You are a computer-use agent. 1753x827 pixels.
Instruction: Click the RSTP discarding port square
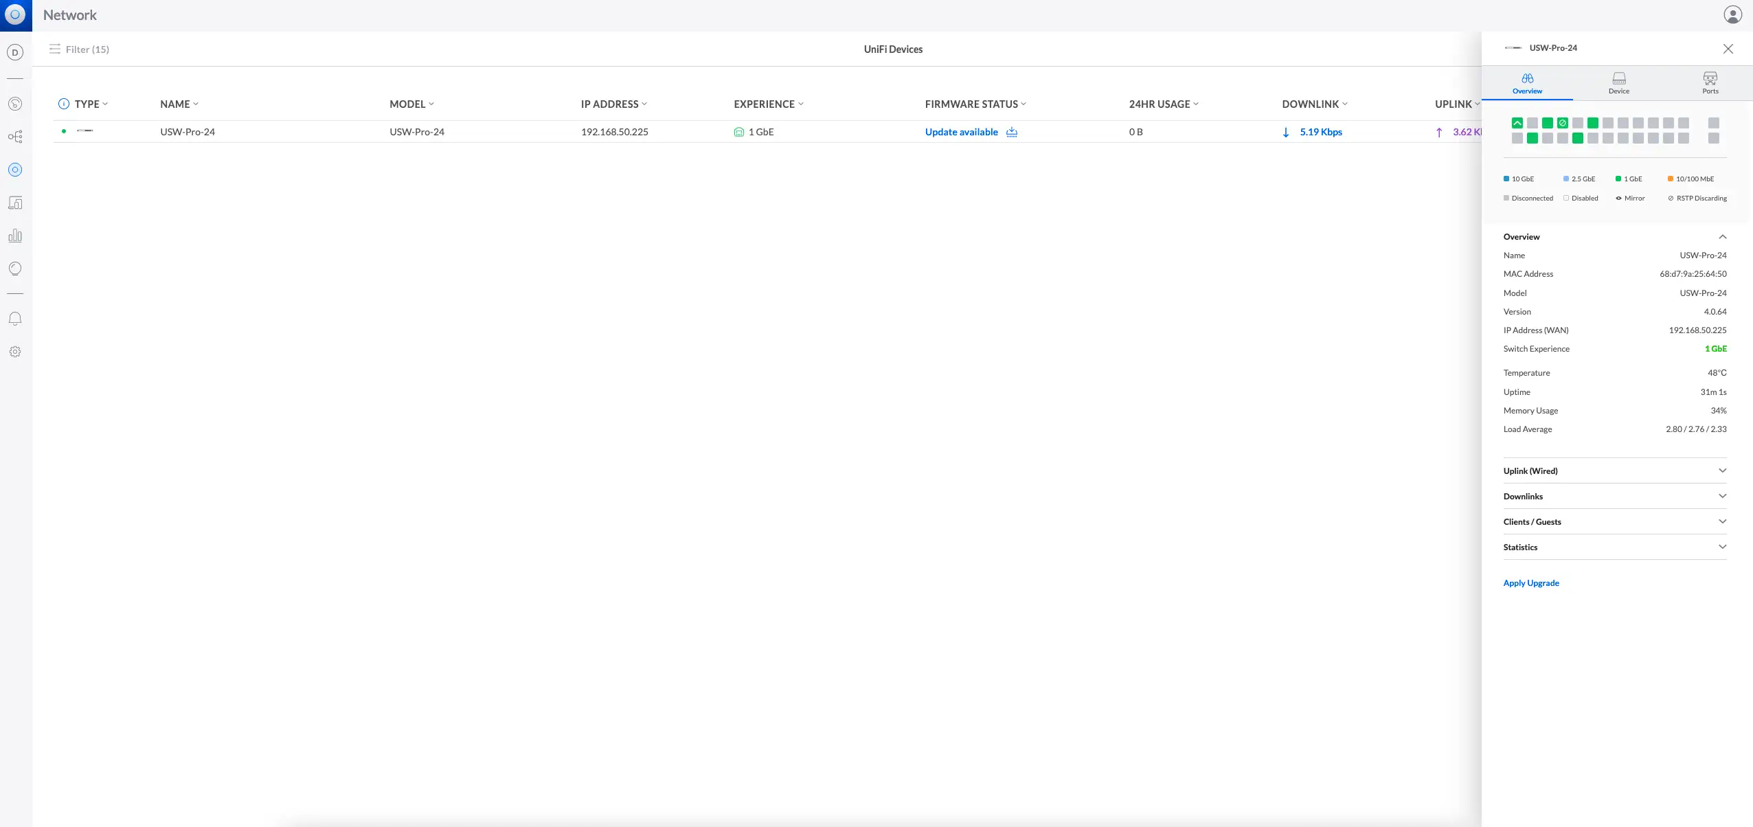click(x=1562, y=123)
